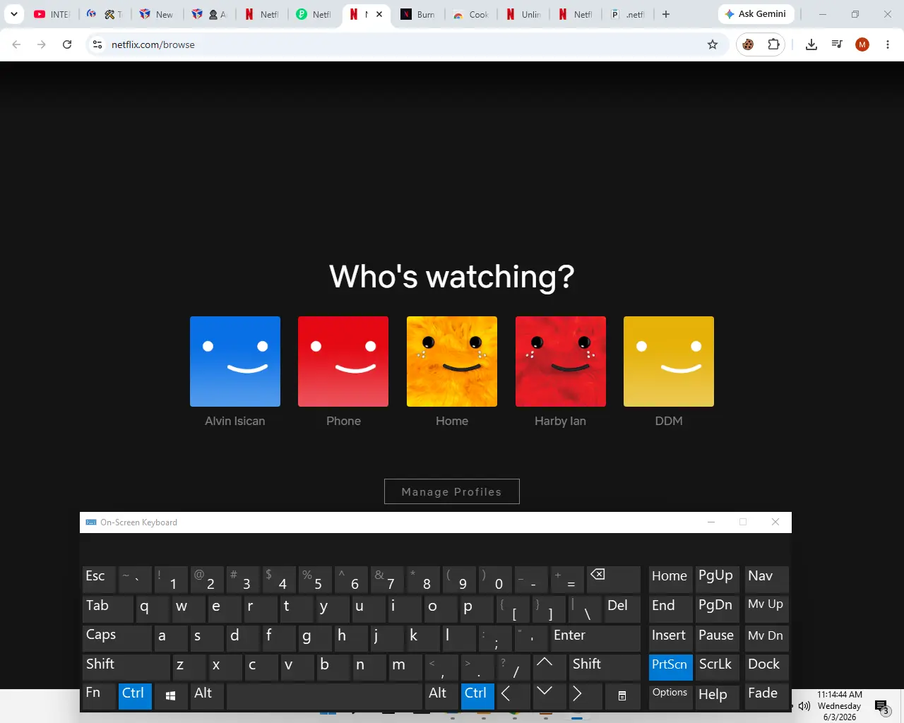Go back using the browser back arrow
Screen dimensions: 904x723
coord(16,44)
